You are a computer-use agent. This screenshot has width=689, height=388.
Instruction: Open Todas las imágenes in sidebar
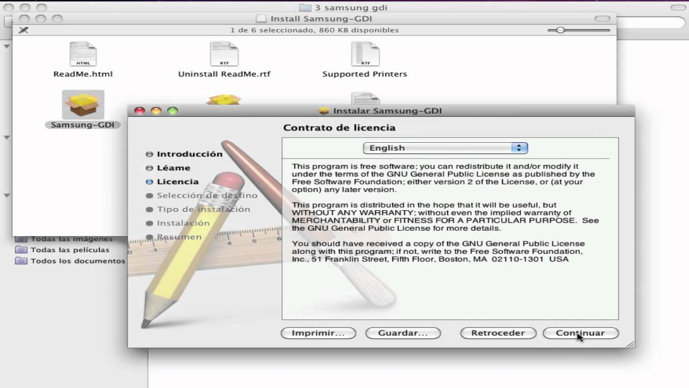point(72,239)
